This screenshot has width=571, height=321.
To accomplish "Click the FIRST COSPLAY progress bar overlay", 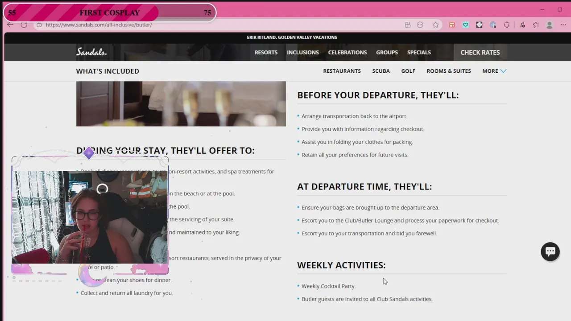I will click(x=110, y=12).
